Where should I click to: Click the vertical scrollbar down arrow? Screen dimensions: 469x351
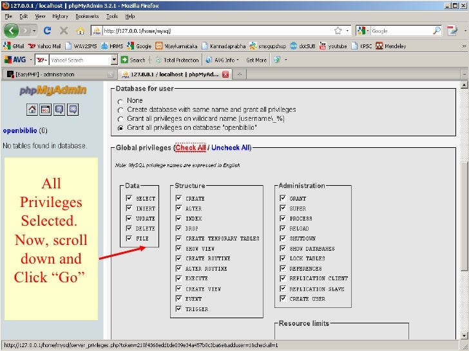coord(464,336)
